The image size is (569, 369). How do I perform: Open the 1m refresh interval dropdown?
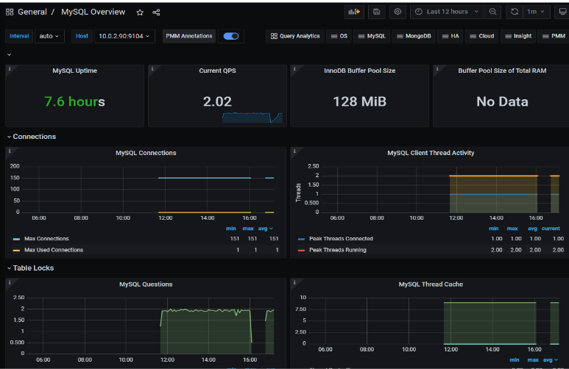pos(536,12)
